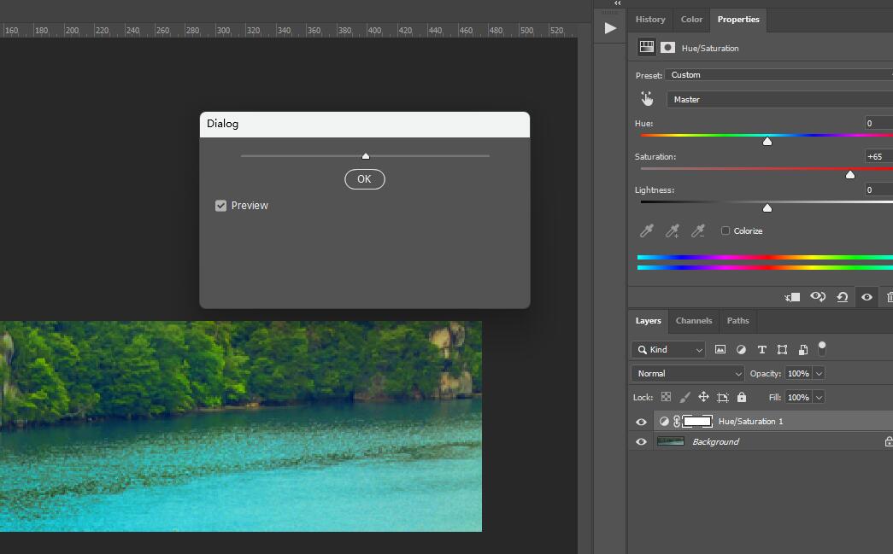
Task: Select the Hue/Saturation eyedropper tool
Action: [x=647, y=230]
